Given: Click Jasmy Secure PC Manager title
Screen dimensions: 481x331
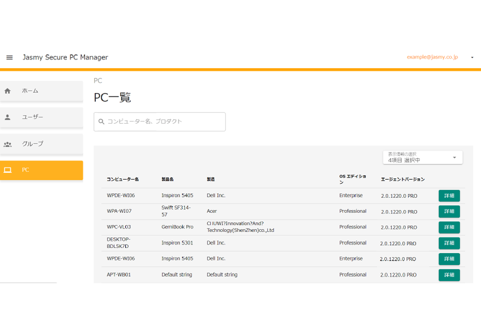Looking at the screenshot, I should click(x=65, y=57).
